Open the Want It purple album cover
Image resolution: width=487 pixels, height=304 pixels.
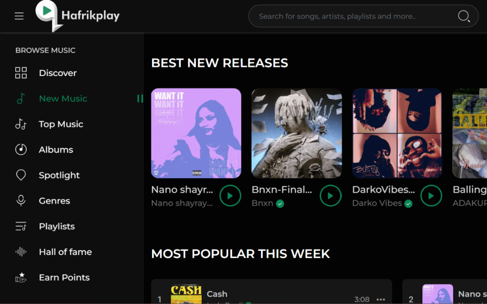(x=196, y=133)
